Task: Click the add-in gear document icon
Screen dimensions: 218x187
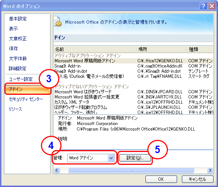Action: tap(58, 22)
